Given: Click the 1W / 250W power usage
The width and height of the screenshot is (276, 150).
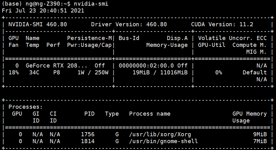Looking at the screenshot, I should click(93, 72).
